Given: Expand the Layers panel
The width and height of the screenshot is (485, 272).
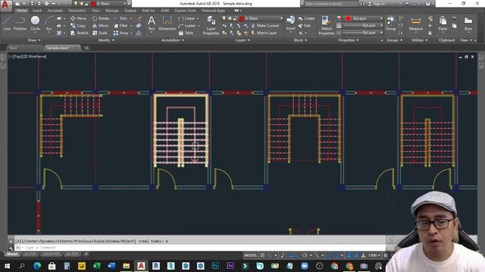Looking at the screenshot, I should click(242, 40).
